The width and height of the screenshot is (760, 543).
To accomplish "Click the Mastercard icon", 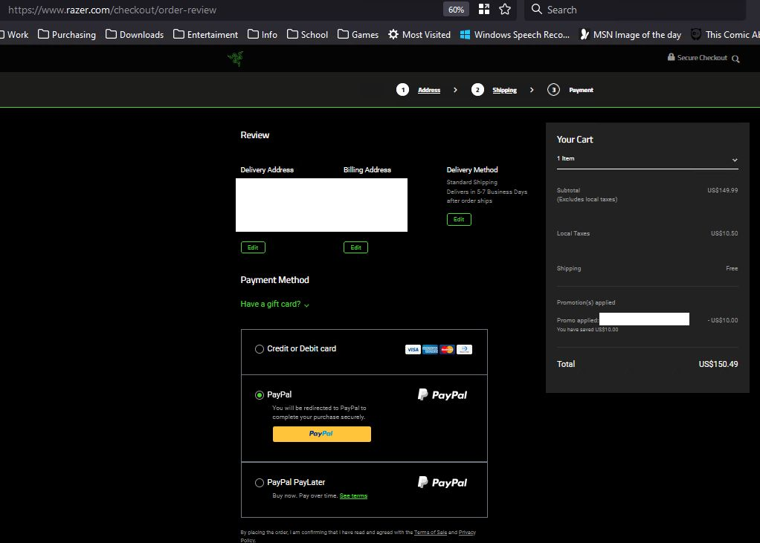I will click(x=447, y=349).
